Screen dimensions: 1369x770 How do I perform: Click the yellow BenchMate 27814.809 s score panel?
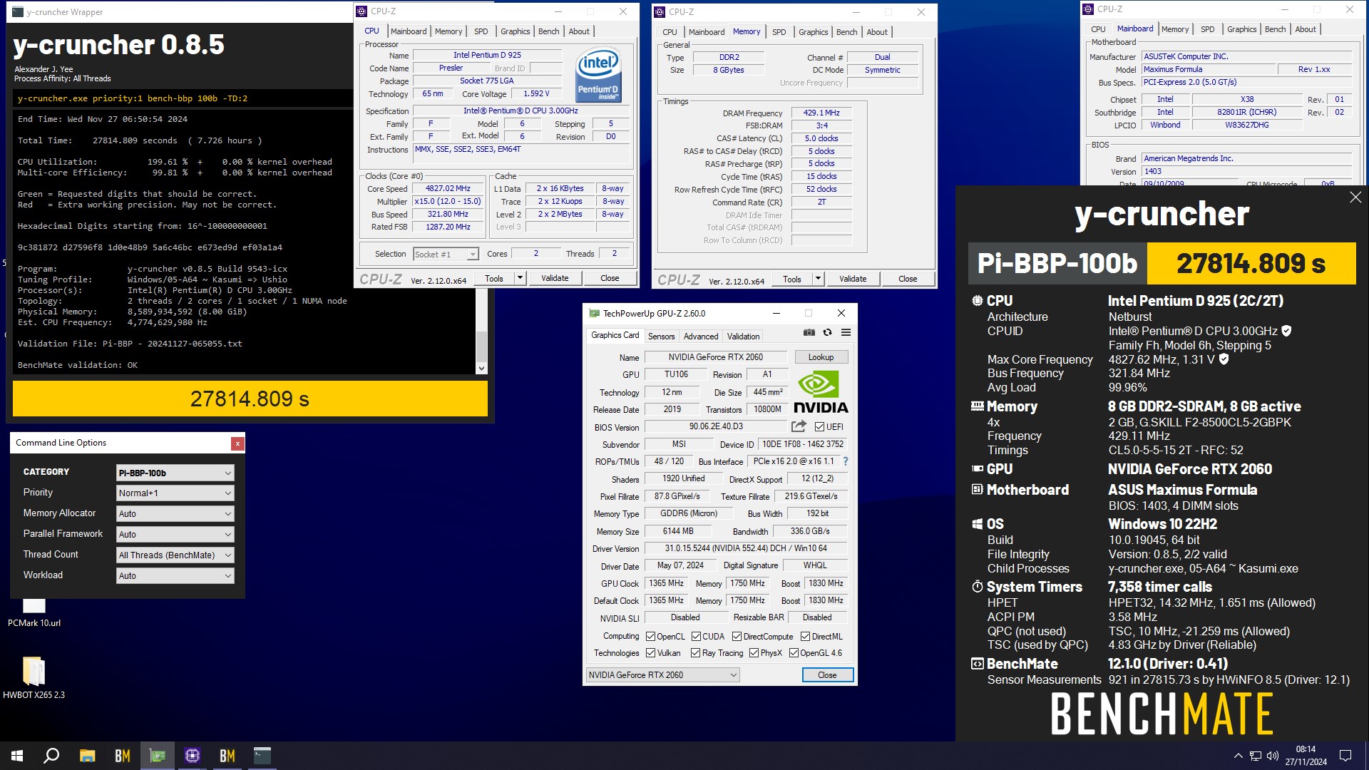[x=1251, y=263]
